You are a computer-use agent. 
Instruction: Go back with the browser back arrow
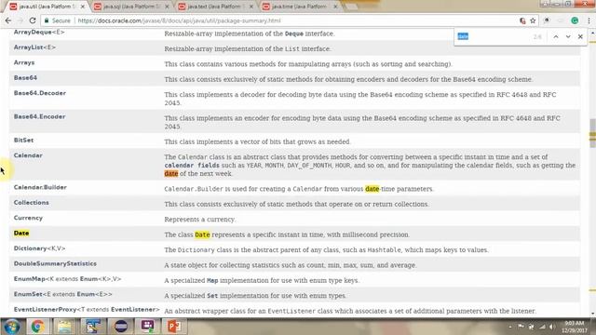pyautogui.click(x=8, y=20)
